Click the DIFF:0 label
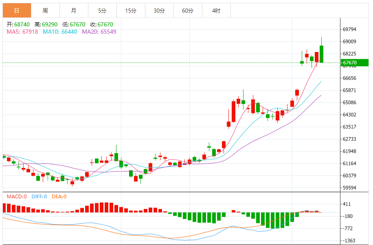Image resolution: width=373 pixels, height=245 pixels. click(39, 197)
